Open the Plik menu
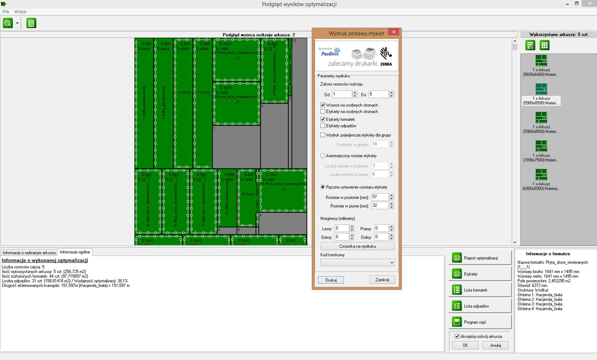This screenshot has width=597, height=360. coord(6,11)
